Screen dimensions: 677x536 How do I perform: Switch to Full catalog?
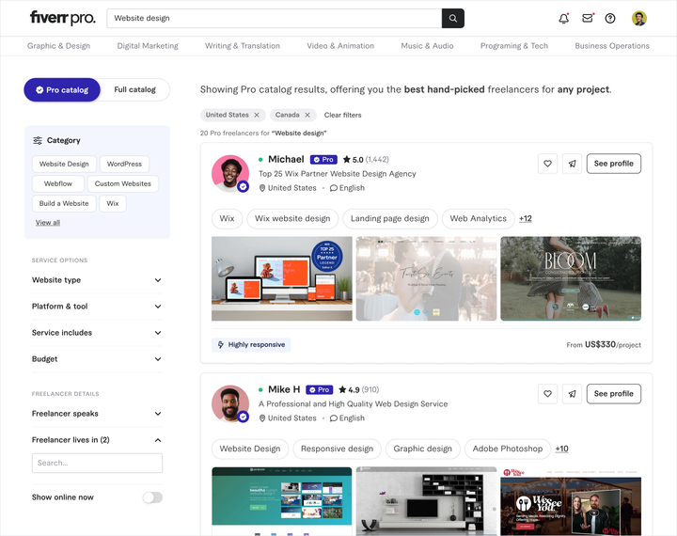pos(134,90)
